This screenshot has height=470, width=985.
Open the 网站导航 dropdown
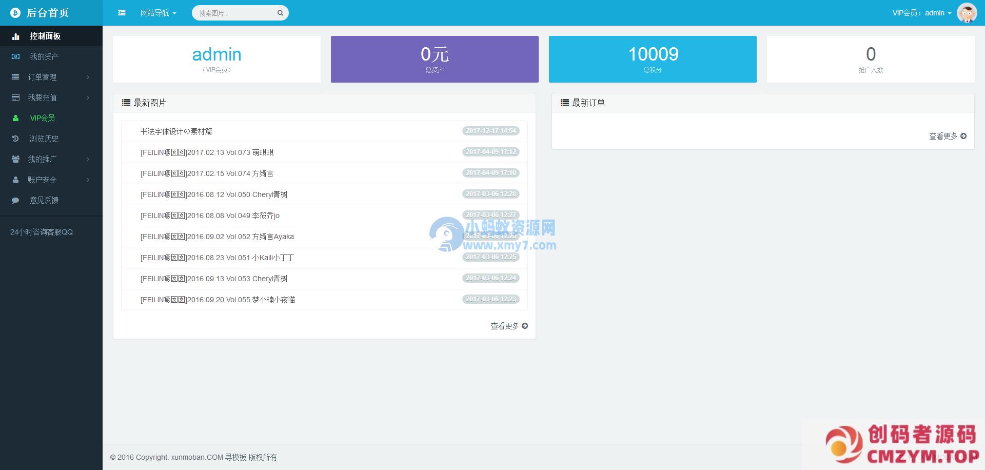[158, 13]
